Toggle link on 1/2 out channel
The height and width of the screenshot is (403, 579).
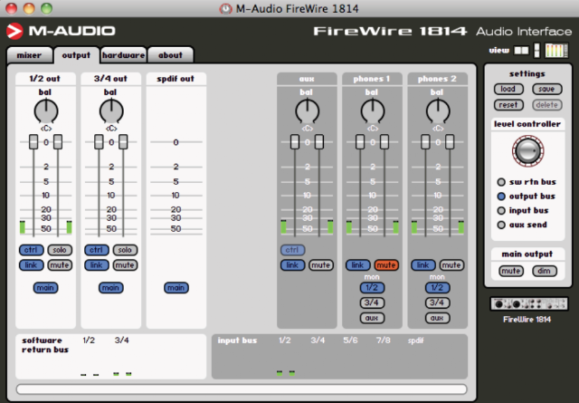tap(32, 265)
